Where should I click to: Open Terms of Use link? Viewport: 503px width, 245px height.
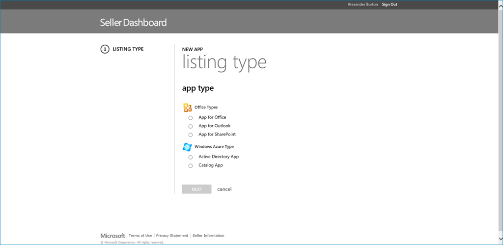pyautogui.click(x=140, y=235)
